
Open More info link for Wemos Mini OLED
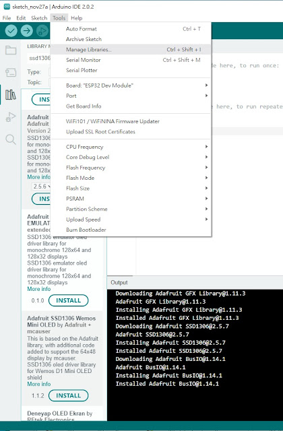tap(39, 384)
